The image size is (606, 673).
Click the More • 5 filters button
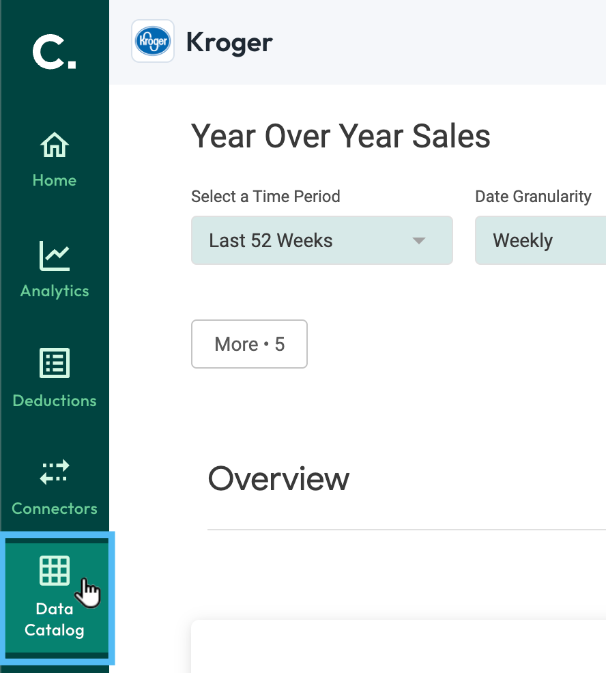[x=249, y=344]
